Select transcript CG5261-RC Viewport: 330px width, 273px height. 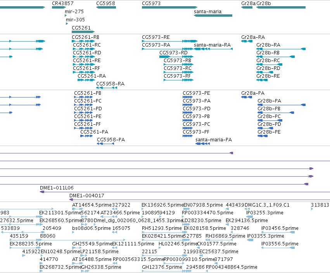coord(84,49)
